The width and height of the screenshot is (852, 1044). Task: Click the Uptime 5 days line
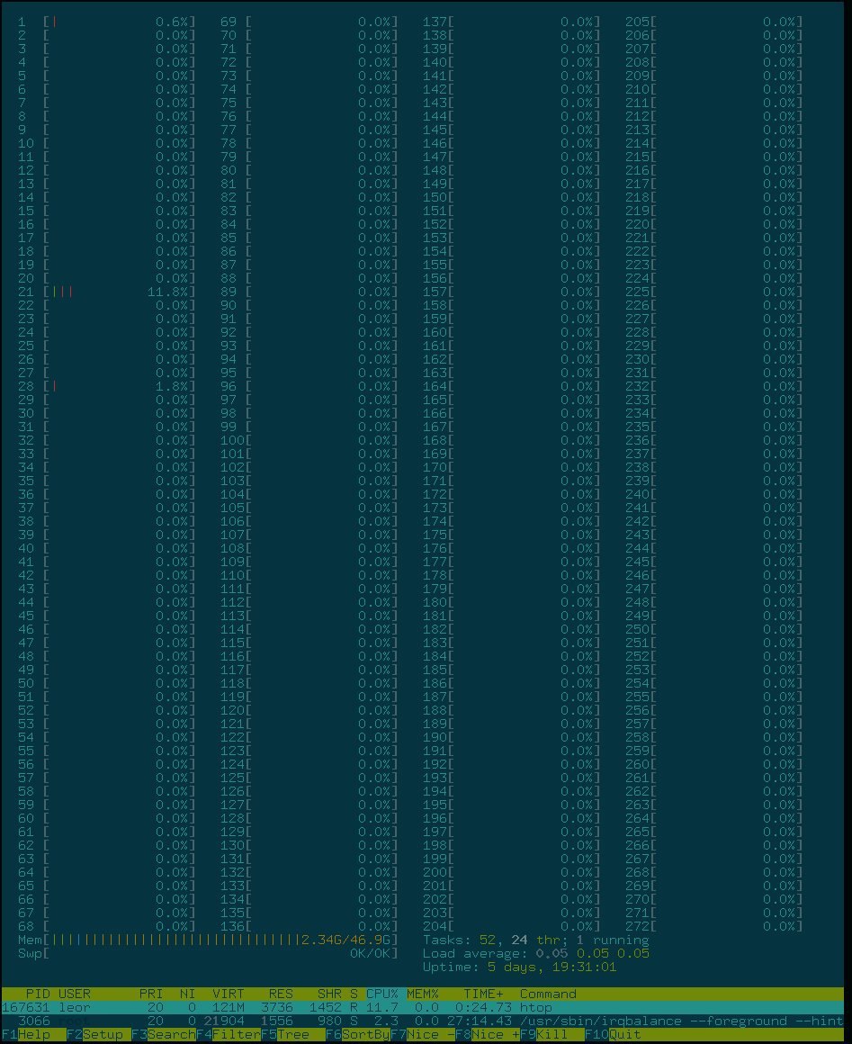coord(519,967)
